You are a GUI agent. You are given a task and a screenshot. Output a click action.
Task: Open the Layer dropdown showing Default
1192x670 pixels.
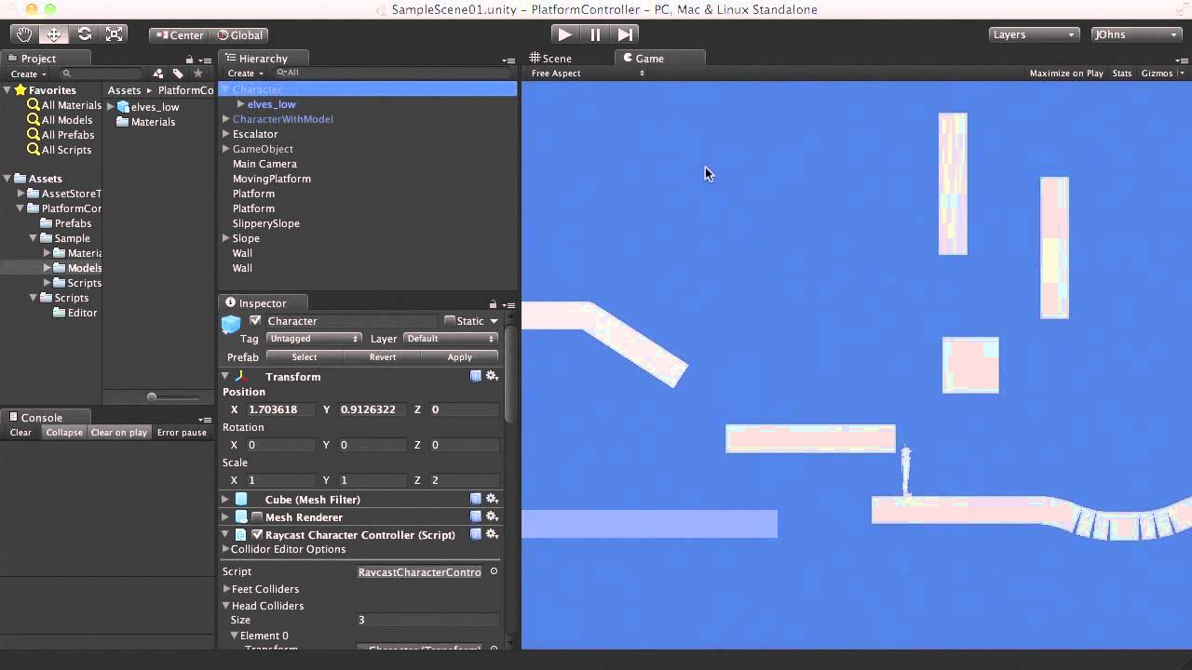(x=450, y=339)
